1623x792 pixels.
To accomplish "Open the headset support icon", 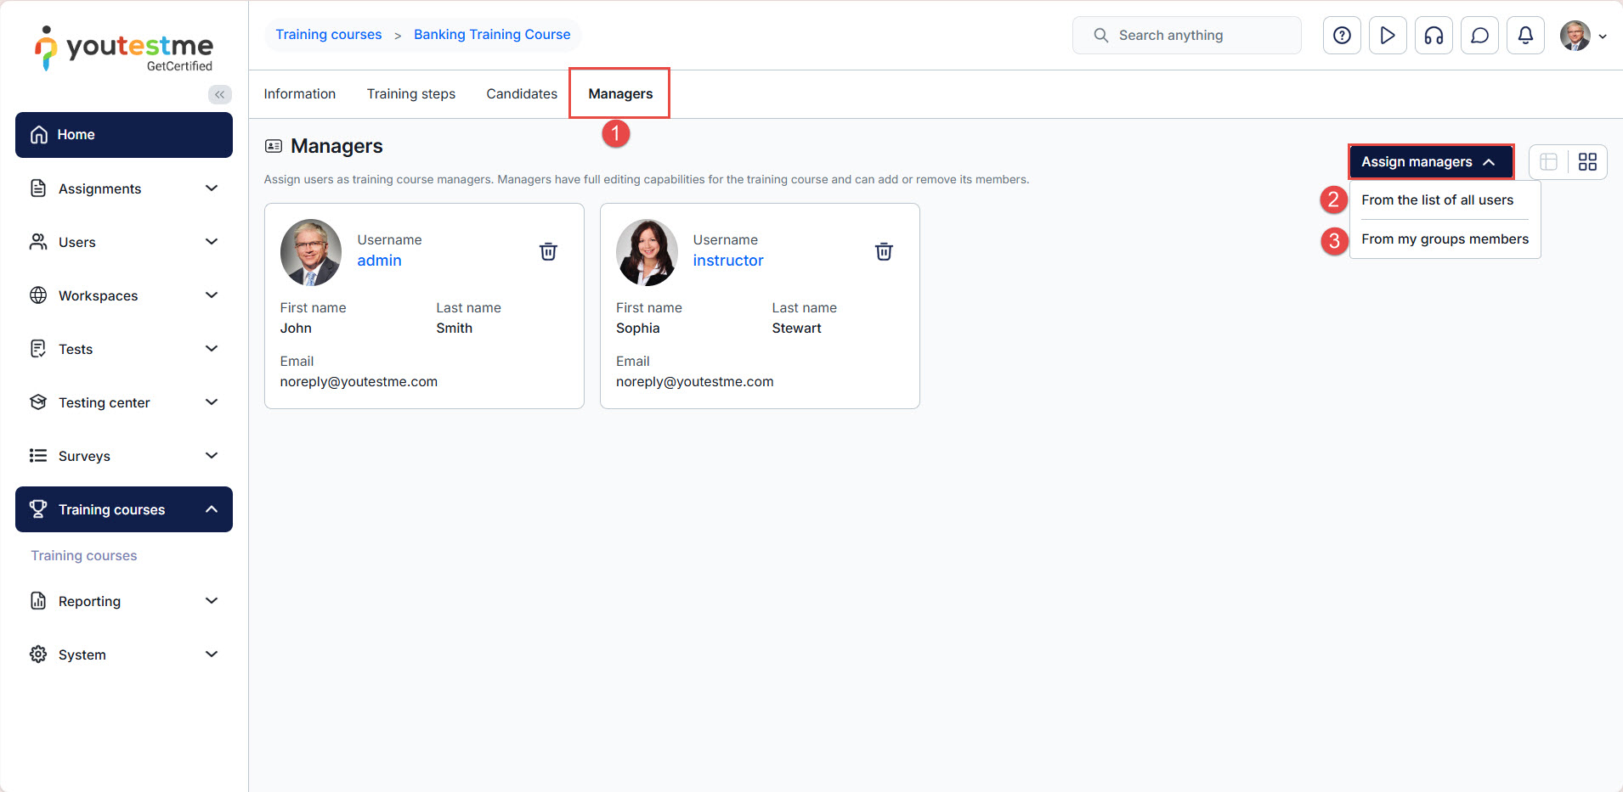I will pyautogui.click(x=1434, y=36).
